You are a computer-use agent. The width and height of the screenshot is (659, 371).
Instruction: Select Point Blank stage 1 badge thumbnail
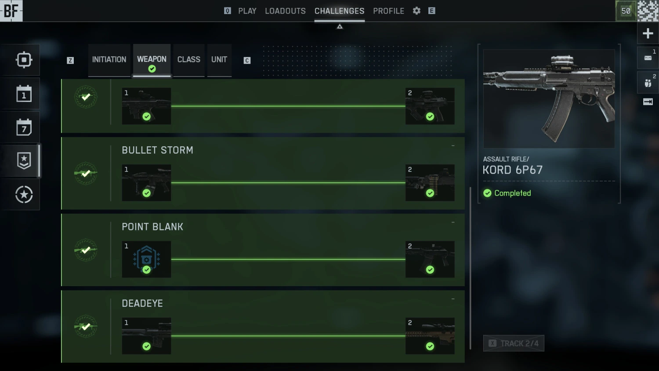146,259
